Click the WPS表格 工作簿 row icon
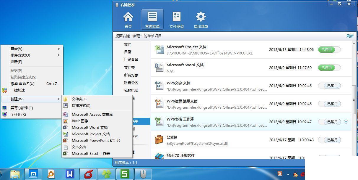Viewport: 358px width, 180px height. pos(160,122)
